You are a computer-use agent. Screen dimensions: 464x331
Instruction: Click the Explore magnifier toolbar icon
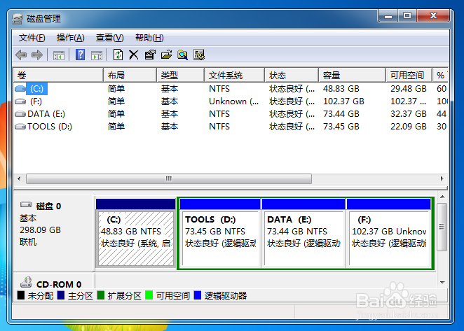(182, 55)
